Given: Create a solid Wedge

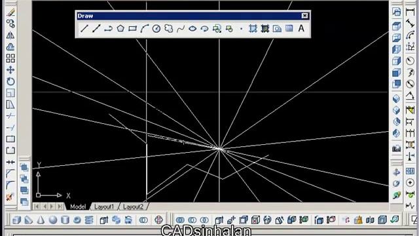Looking at the screenshot, I should click(29, 220).
